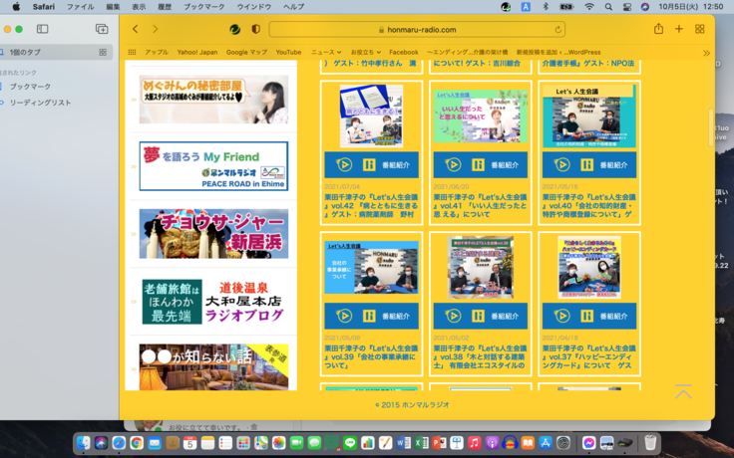Go back using the Safari back arrow

pos(136,30)
